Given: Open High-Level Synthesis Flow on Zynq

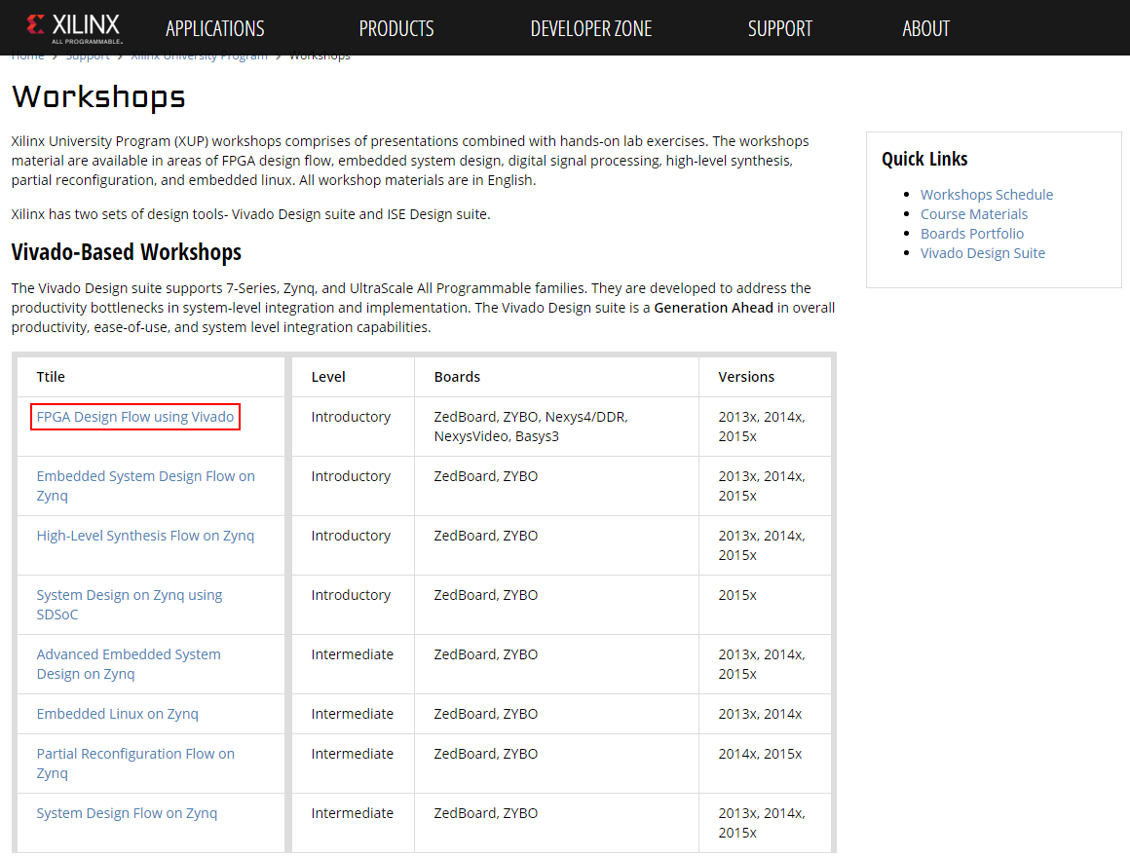Looking at the screenshot, I should [145, 536].
